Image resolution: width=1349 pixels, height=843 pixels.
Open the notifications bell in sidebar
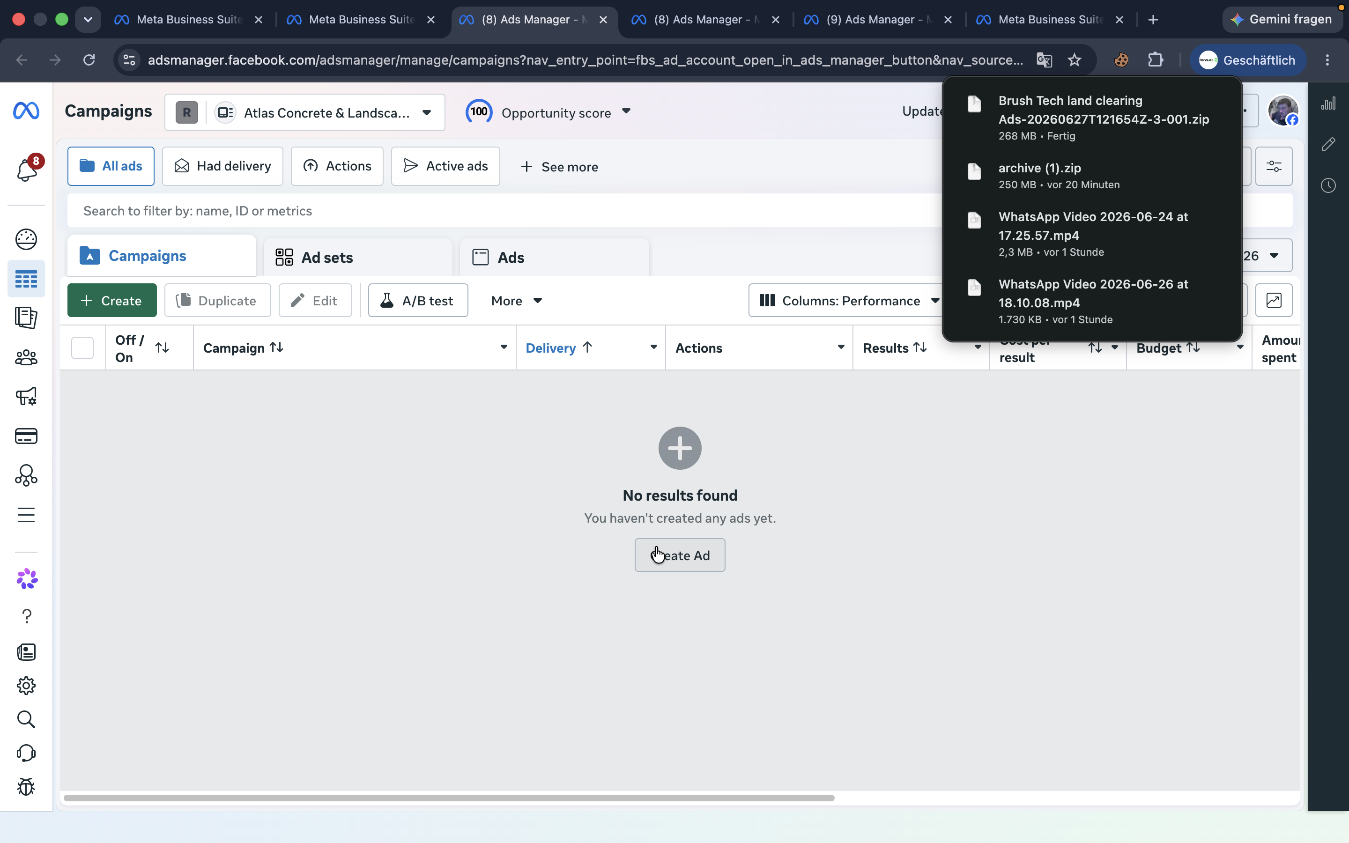pos(26,169)
